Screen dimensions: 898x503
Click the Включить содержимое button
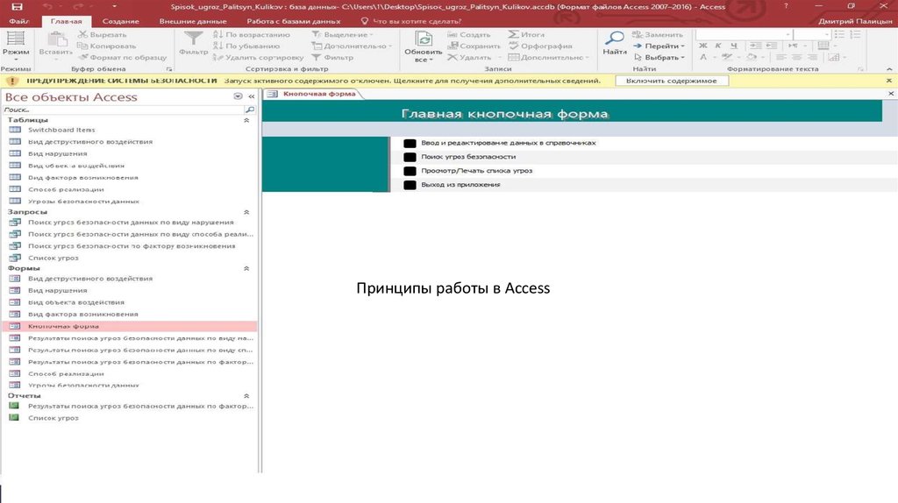pos(671,81)
